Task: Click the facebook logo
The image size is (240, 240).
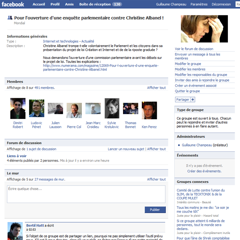Action: point(13,4)
